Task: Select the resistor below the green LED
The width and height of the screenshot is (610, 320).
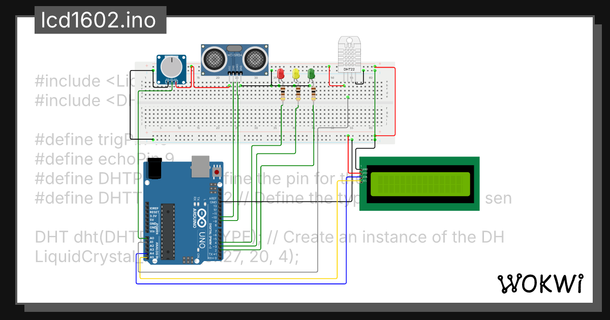Action: coord(313,94)
